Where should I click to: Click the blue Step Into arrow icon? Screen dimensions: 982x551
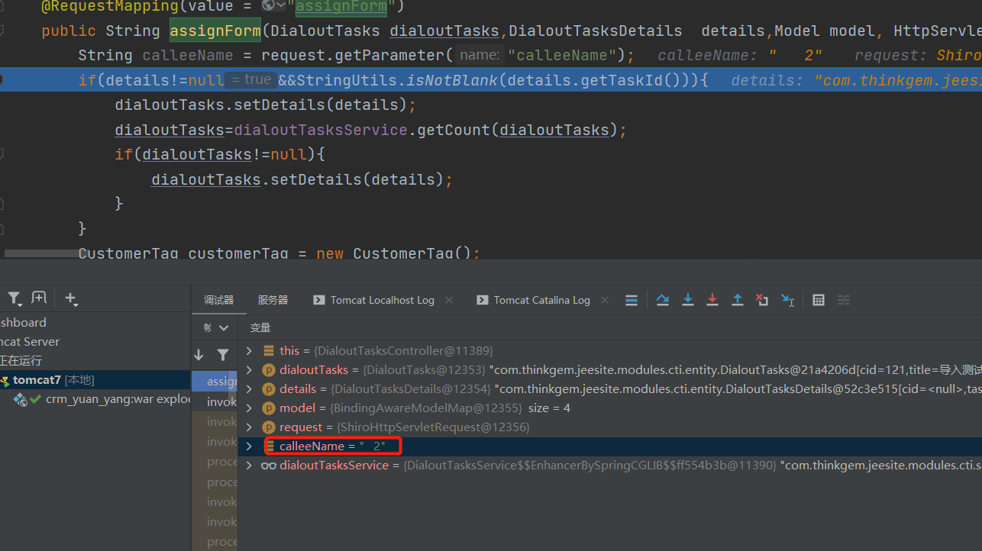tap(687, 299)
